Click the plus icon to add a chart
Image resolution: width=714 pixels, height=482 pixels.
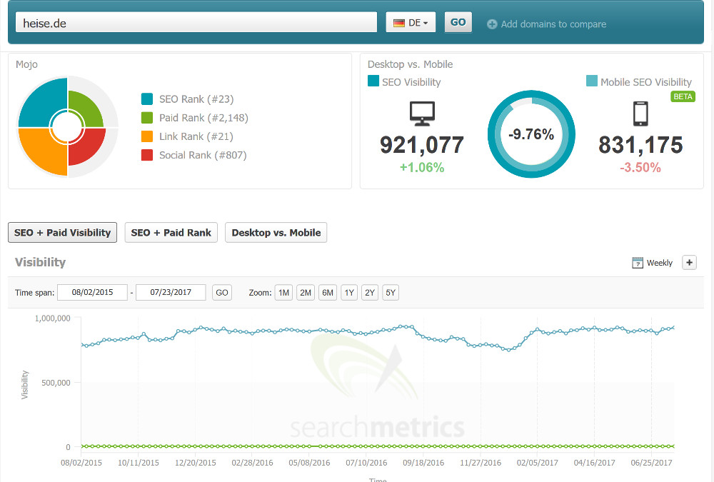(x=688, y=263)
